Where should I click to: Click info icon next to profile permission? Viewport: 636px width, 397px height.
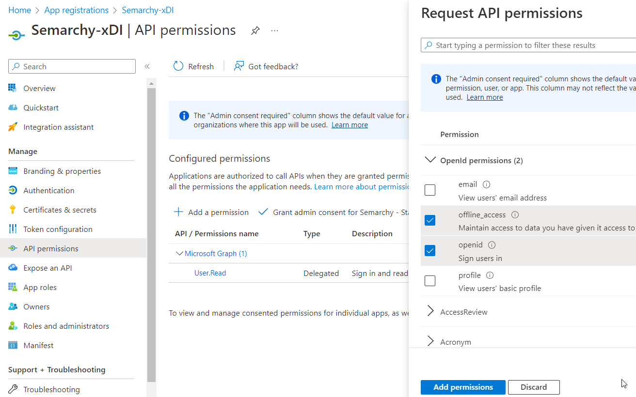(490, 275)
